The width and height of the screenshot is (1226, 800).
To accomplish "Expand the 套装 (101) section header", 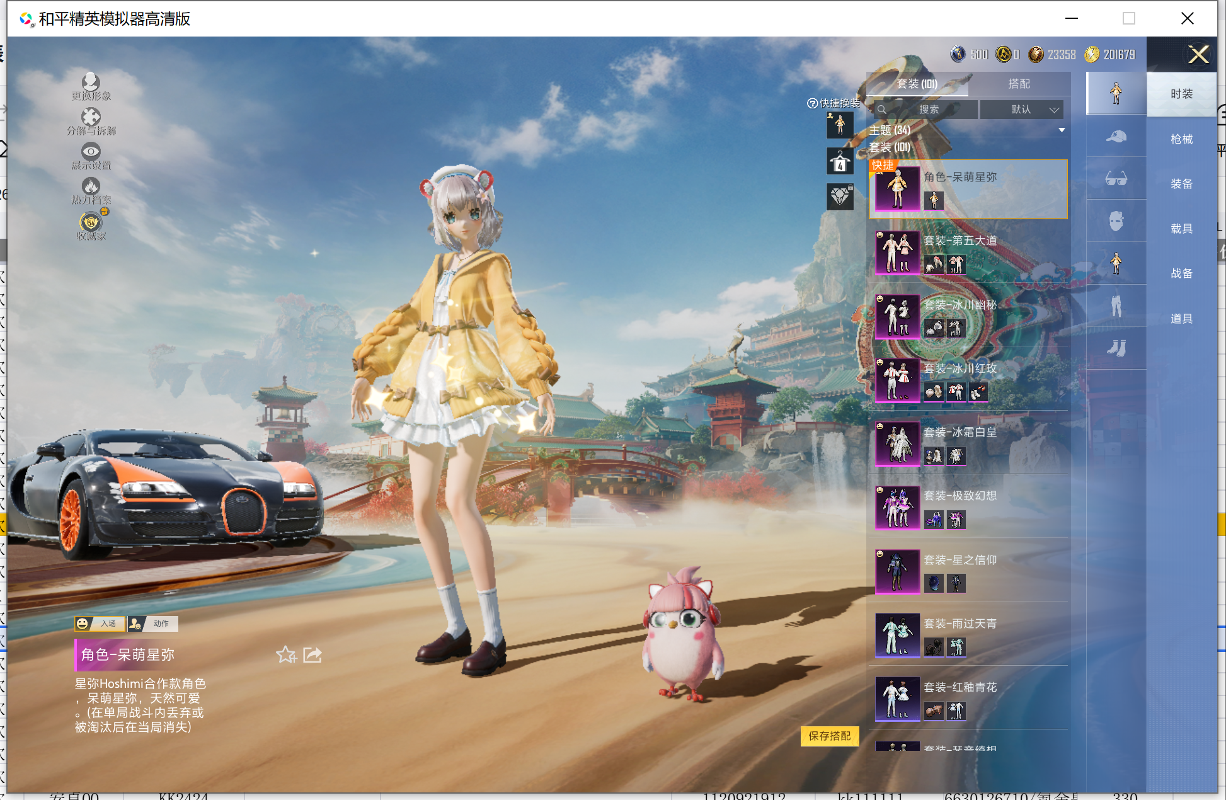I will tap(890, 147).
